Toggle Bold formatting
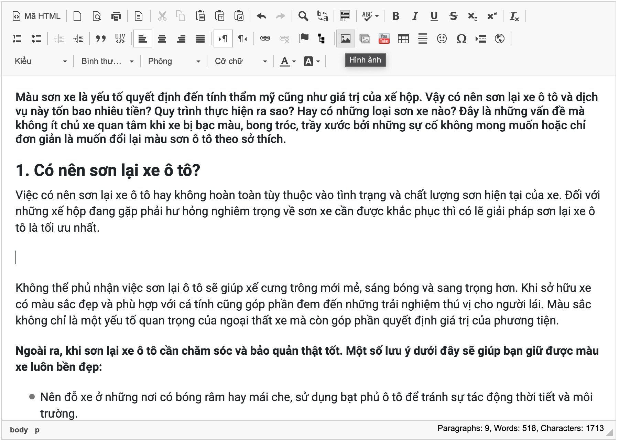 point(395,16)
